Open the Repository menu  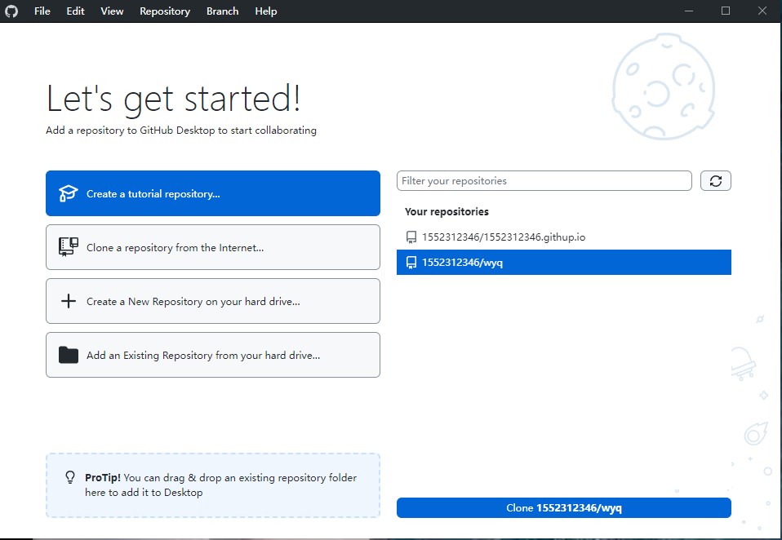164,11
